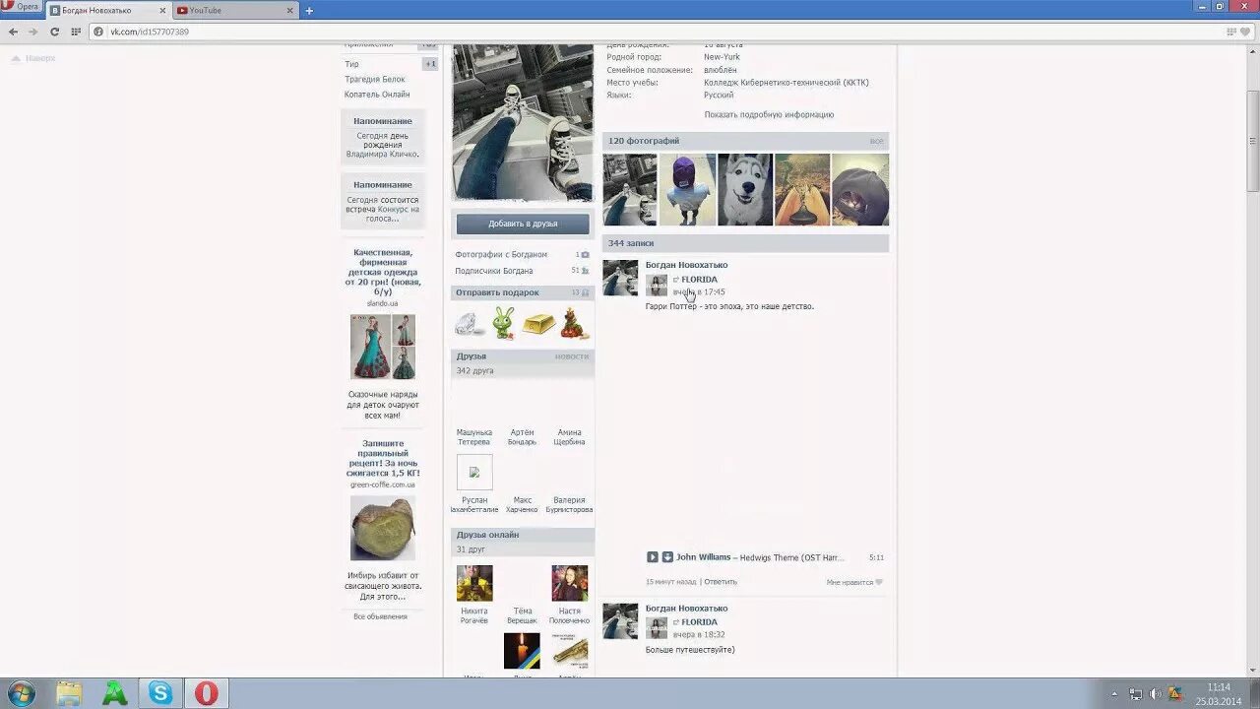This screenshot has height=709, width=1260.
Task: Open the Windows Start menu
Action: coord(21,693)
